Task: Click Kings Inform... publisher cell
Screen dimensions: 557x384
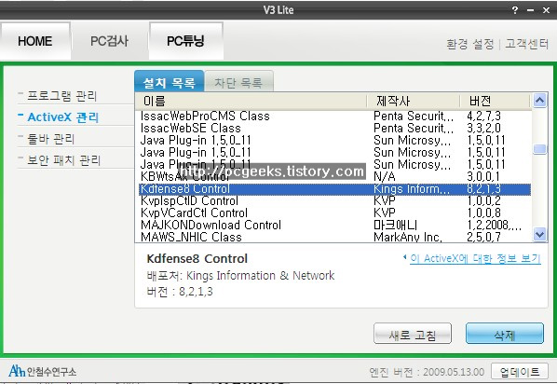Action: (x=412, y=189)
